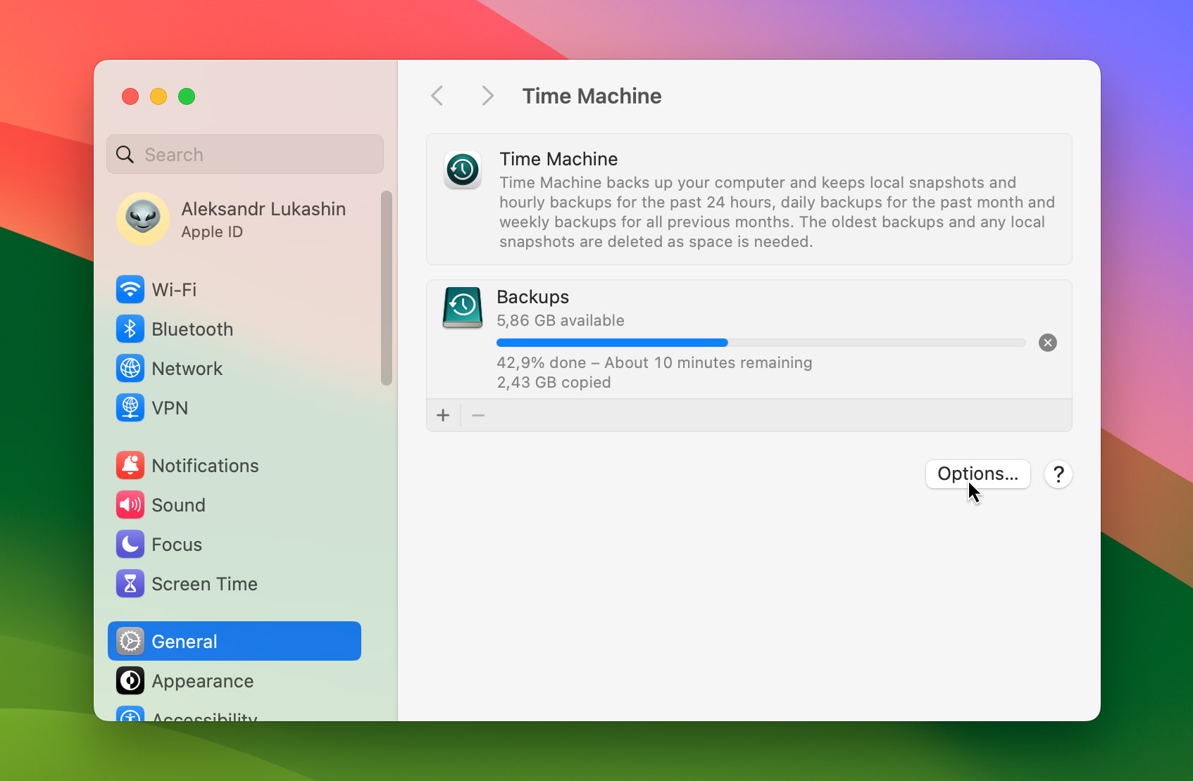1193x781 pixels.
Task: Select the Bluetooth icon in sidebar
Action: pos(130,329)
